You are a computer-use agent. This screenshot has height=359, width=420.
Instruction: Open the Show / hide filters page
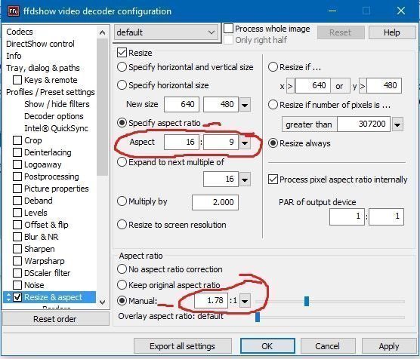(x=57, y=104)
